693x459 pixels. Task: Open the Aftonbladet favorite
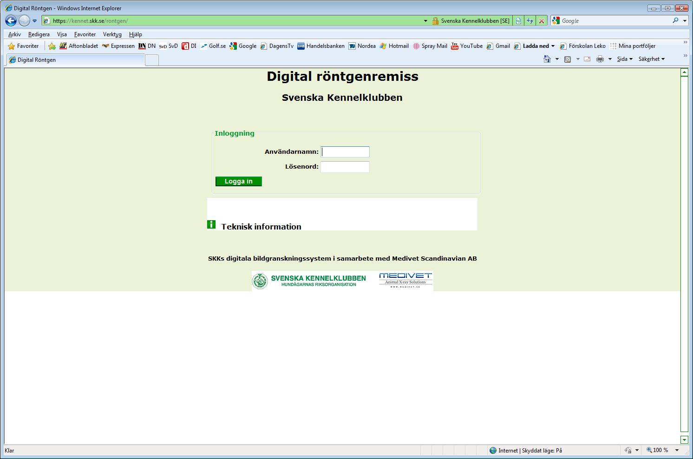pos(79,46)
